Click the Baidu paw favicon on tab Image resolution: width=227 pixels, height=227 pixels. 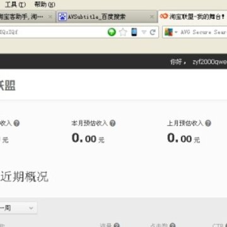point(62,16)
